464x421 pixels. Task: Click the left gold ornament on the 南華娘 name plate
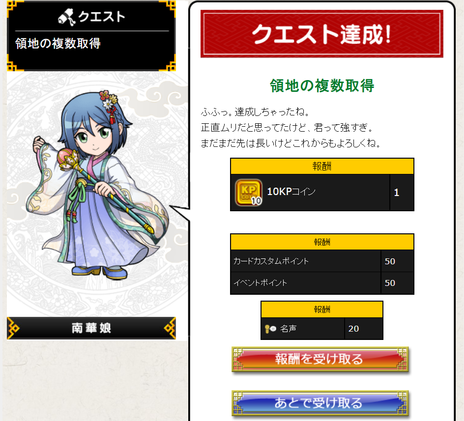13,328
